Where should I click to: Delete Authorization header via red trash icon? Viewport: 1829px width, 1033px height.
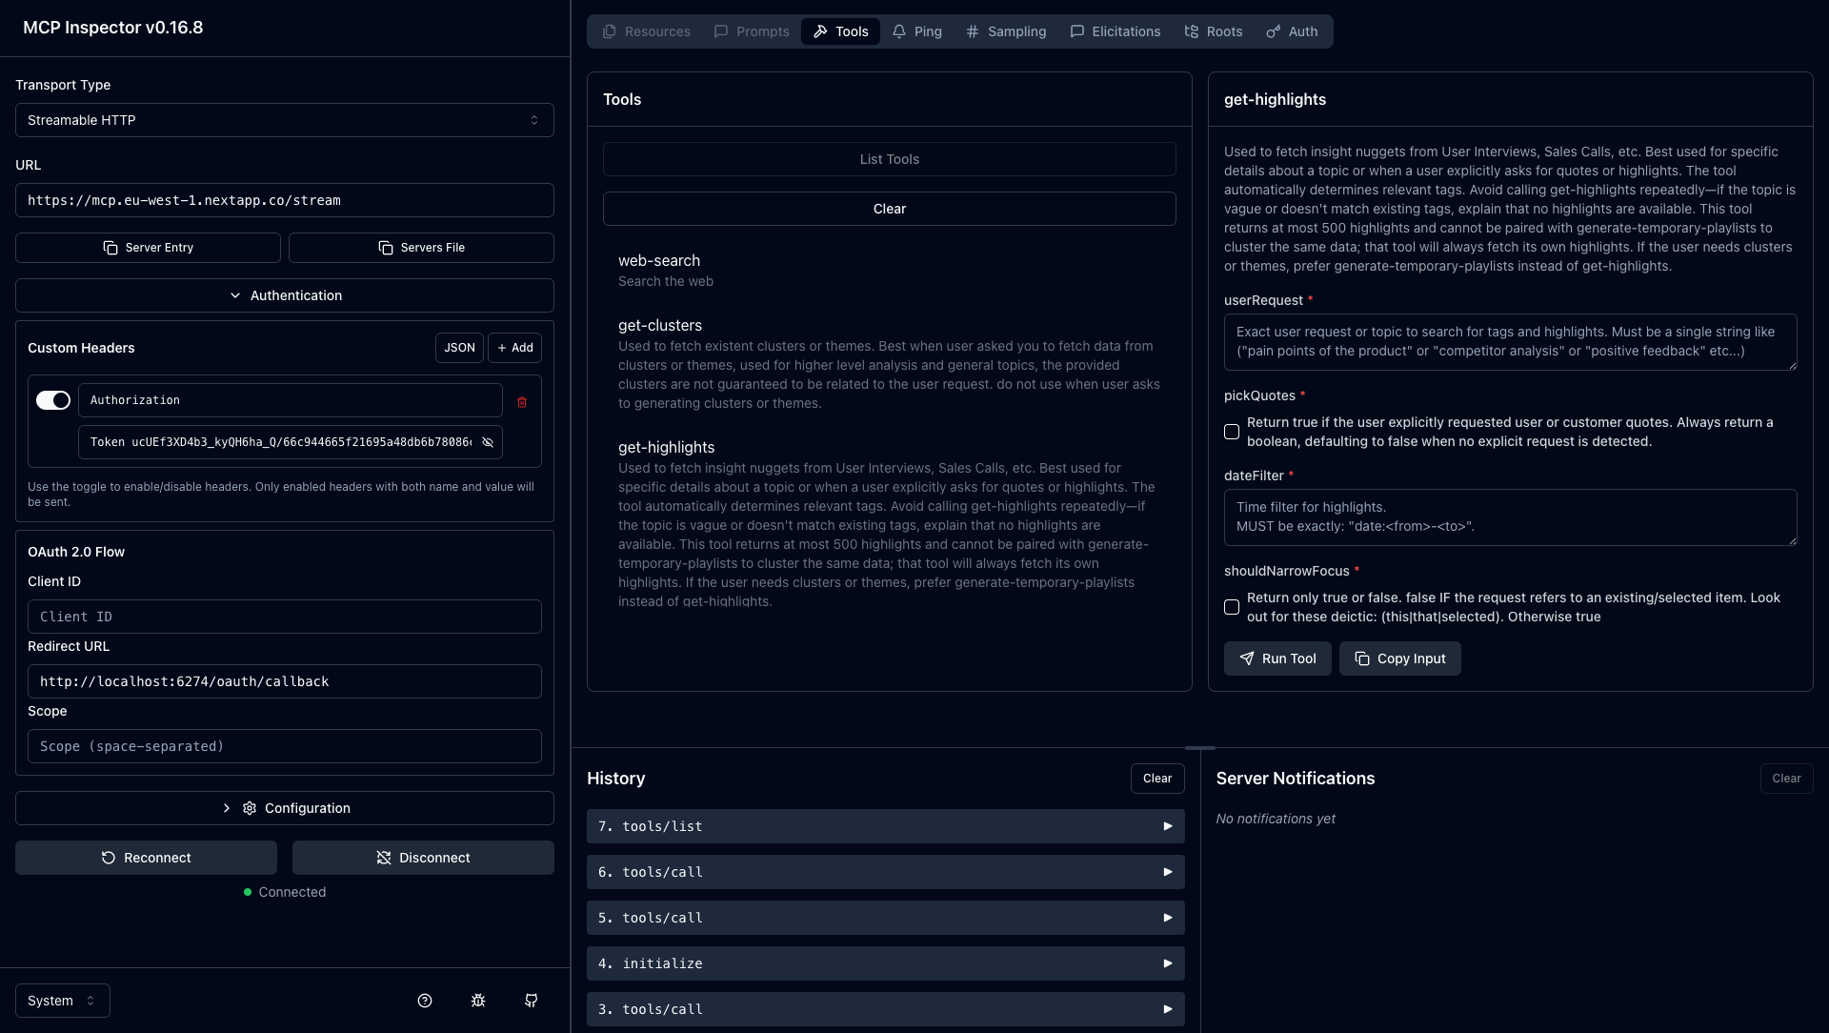pyautogui.click(x=521, y=402)
